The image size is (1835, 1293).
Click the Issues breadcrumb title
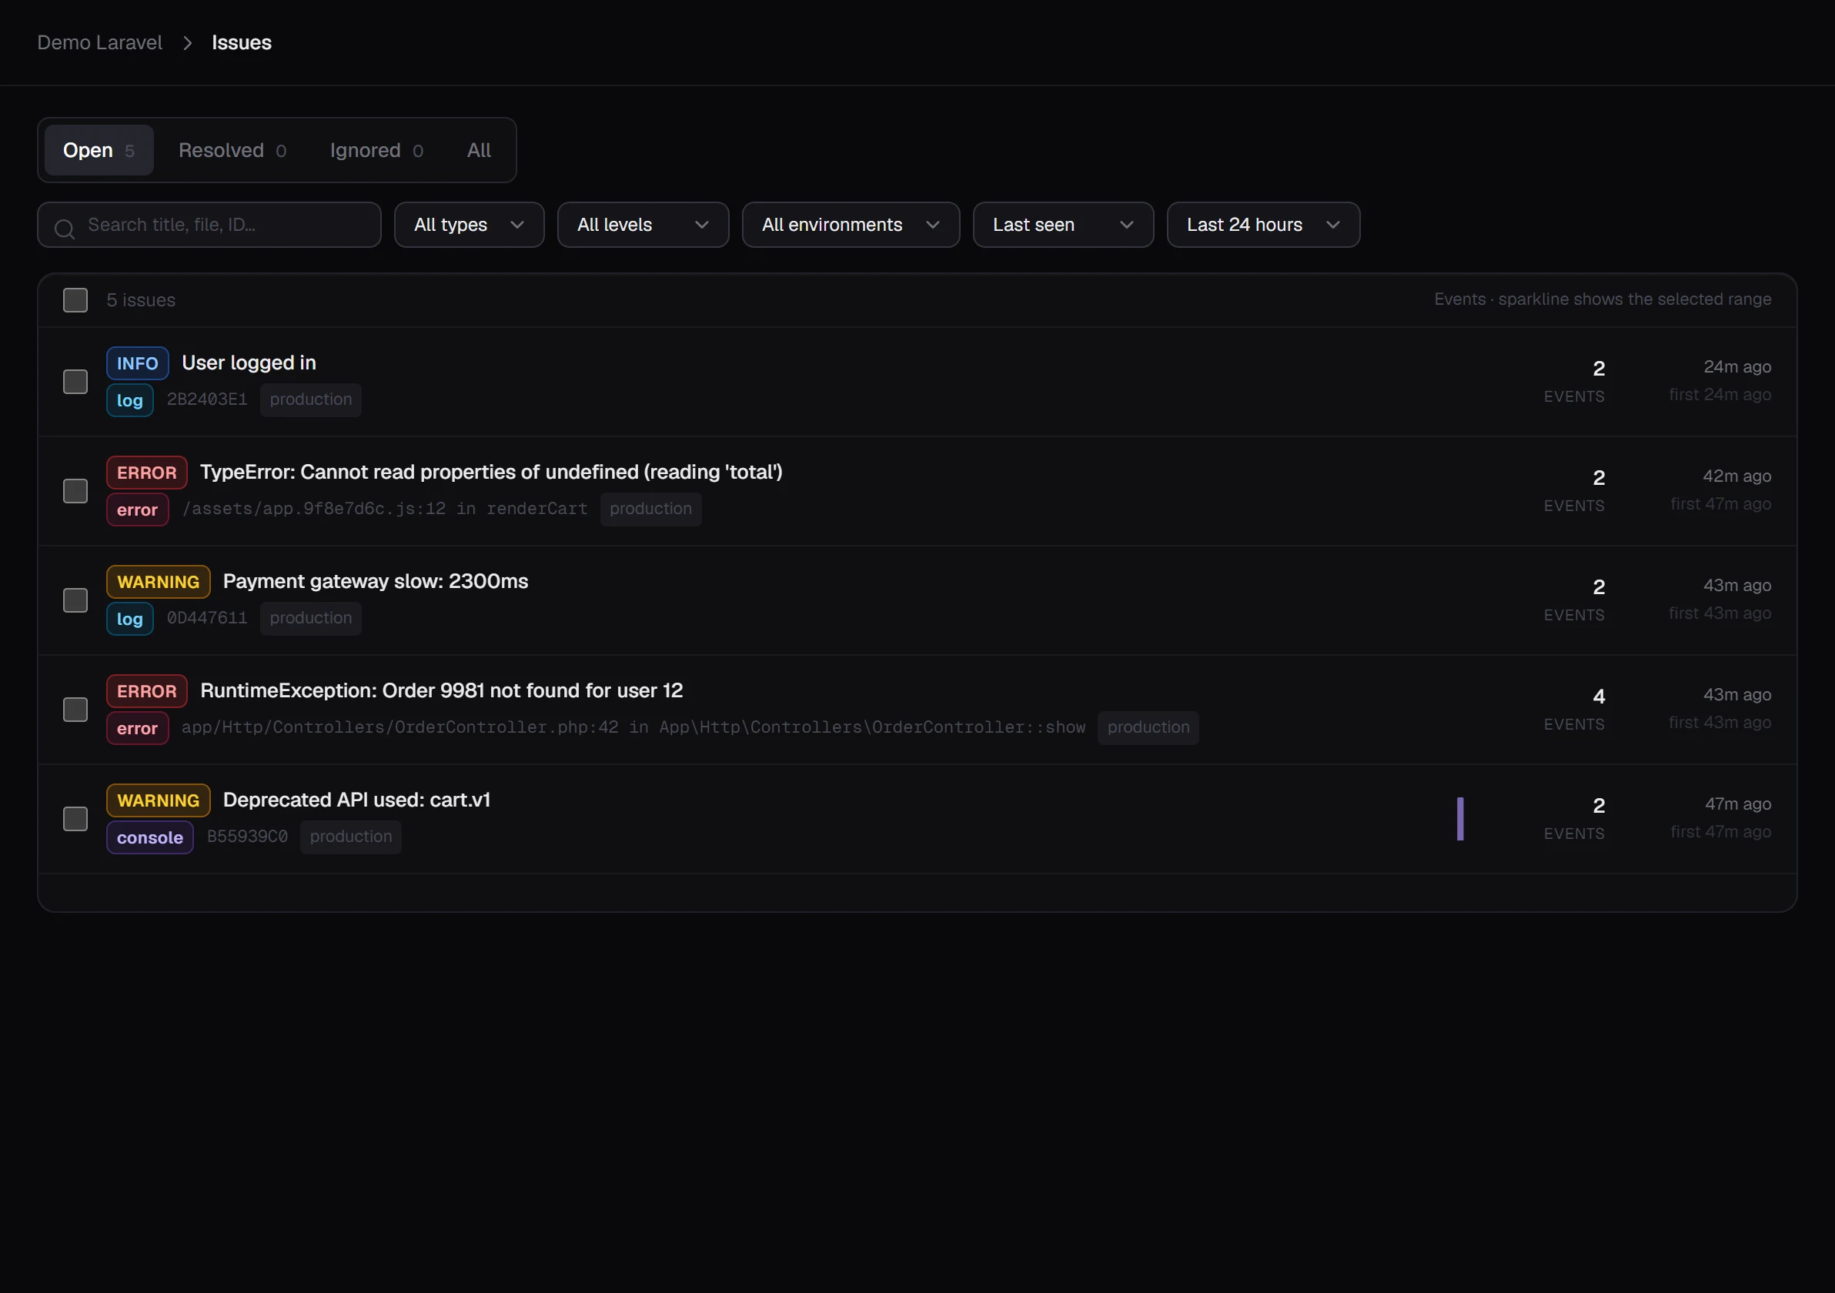pyautogui.click(x=242, y=43)
